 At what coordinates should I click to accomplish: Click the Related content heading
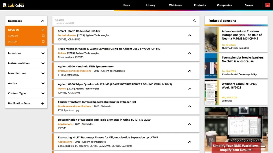pyautogui.click(x=222, y=21)
